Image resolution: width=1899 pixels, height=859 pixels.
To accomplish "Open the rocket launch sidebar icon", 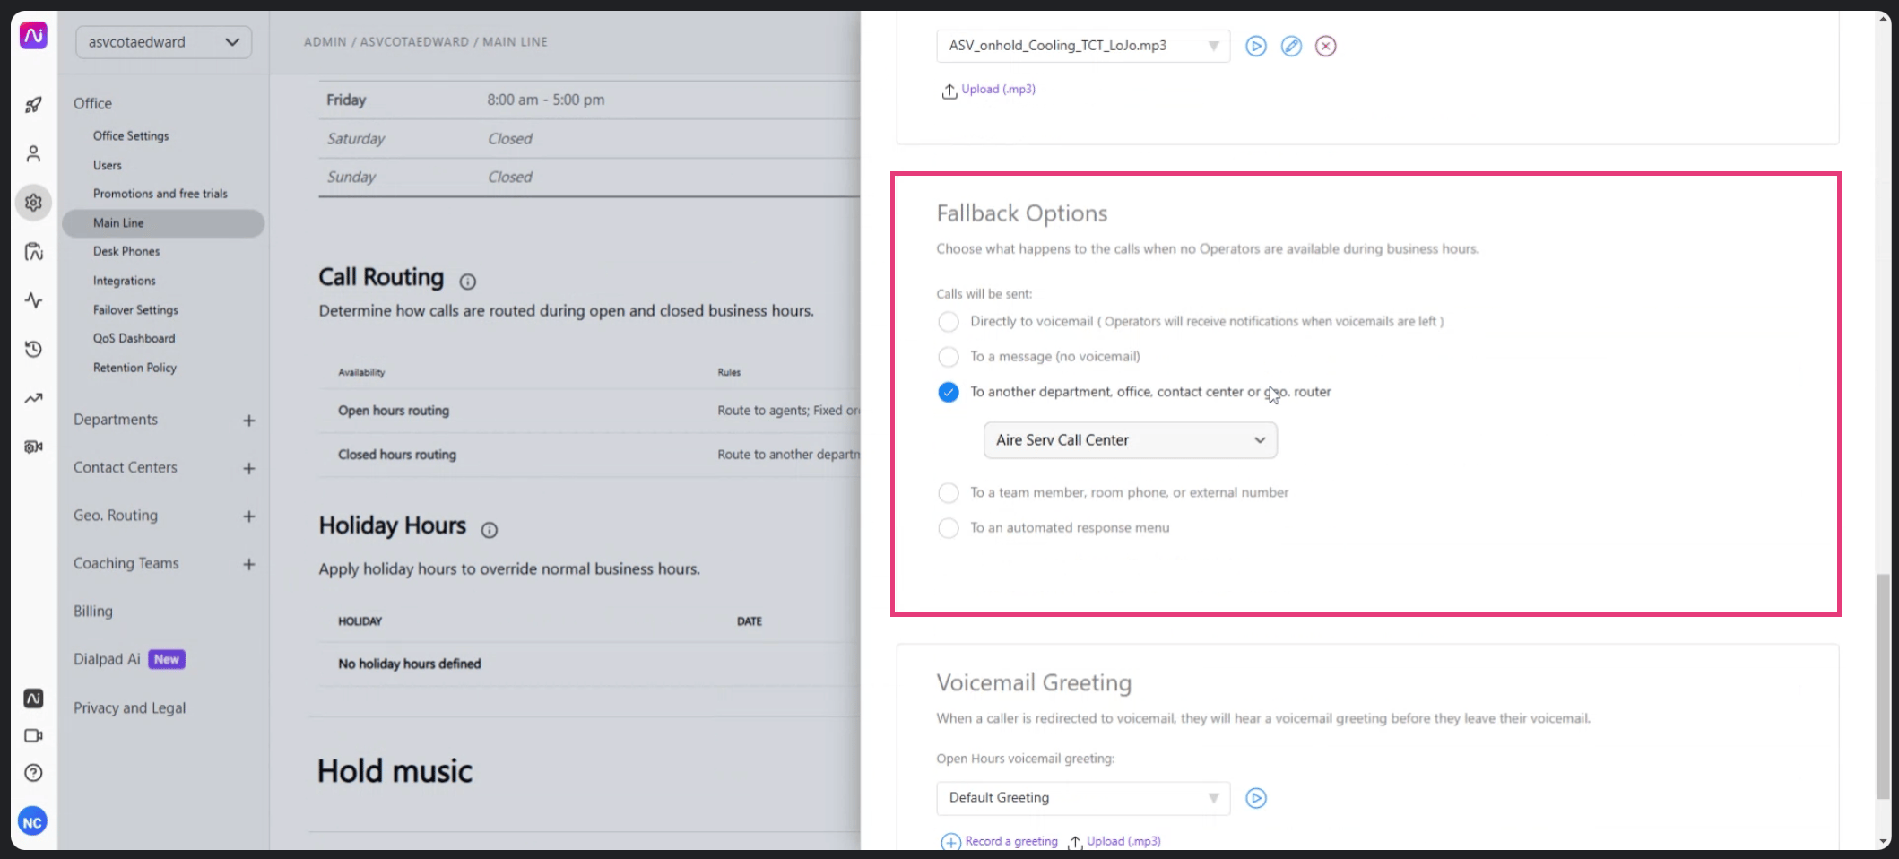I will pyautogui.click(x=33, y=105).
